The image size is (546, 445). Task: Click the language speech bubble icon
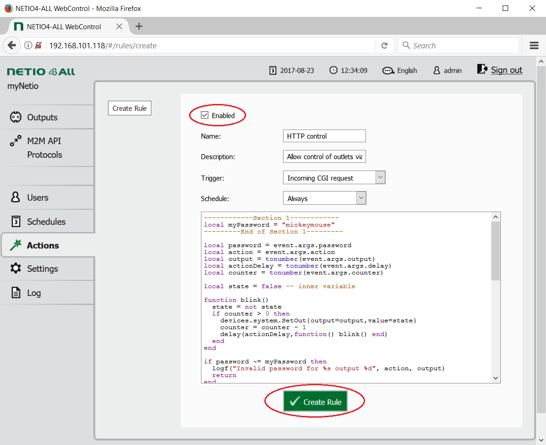click(x=388, y=71)
